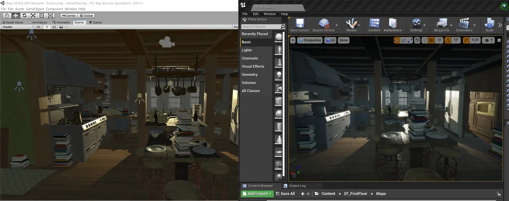Viewport: 509px width, 201px height.
Task: Open the Perspective viewport type dropdown
Action: click(x=309, y=40)
